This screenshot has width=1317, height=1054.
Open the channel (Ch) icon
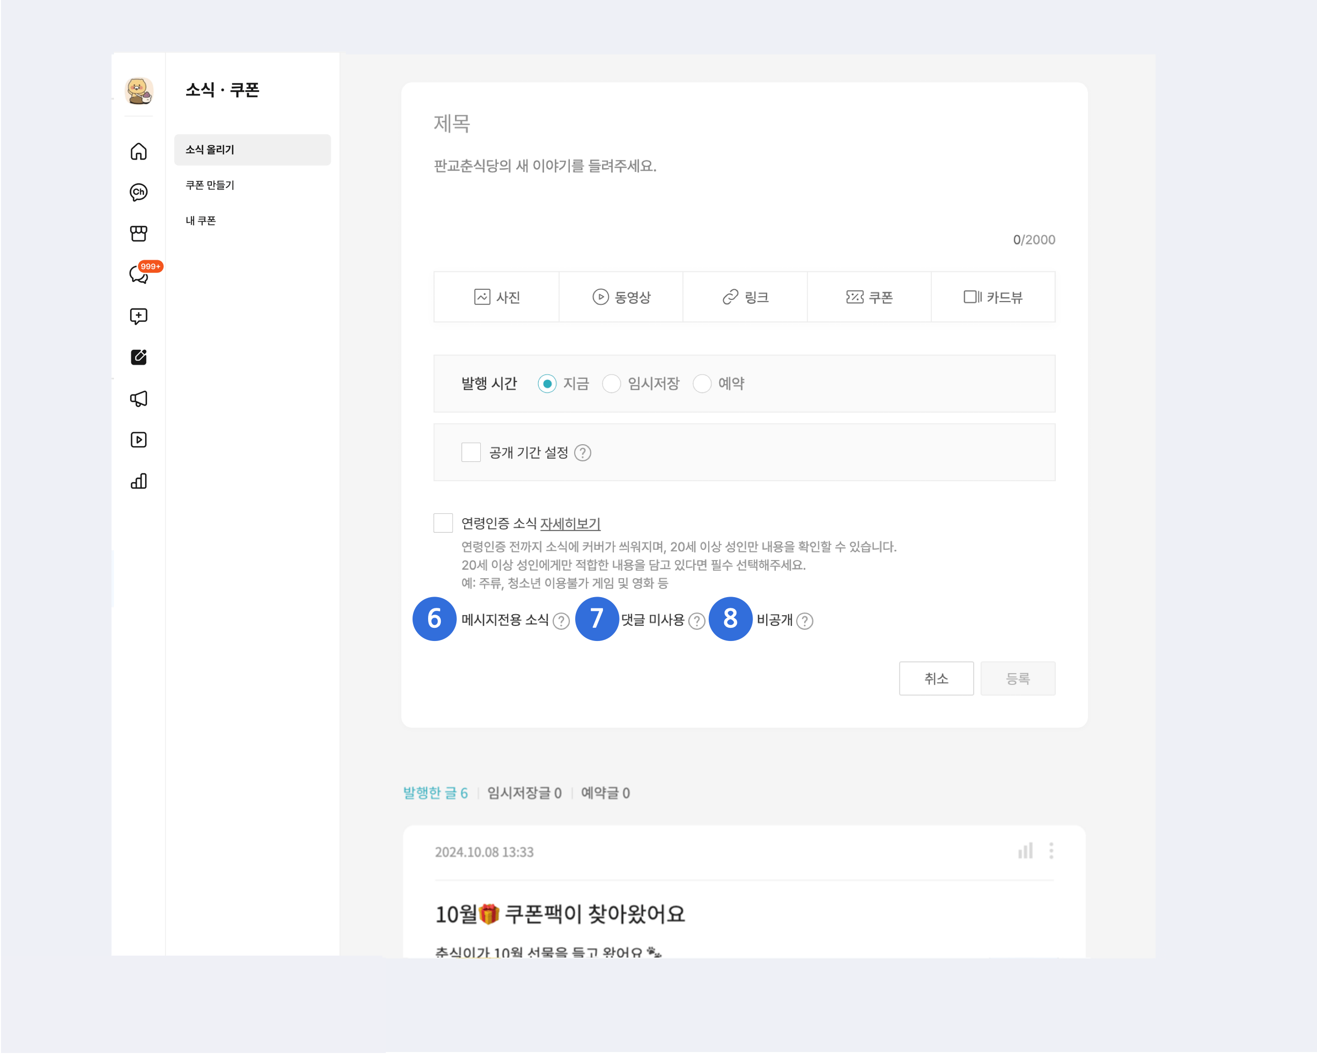(139, 192)
